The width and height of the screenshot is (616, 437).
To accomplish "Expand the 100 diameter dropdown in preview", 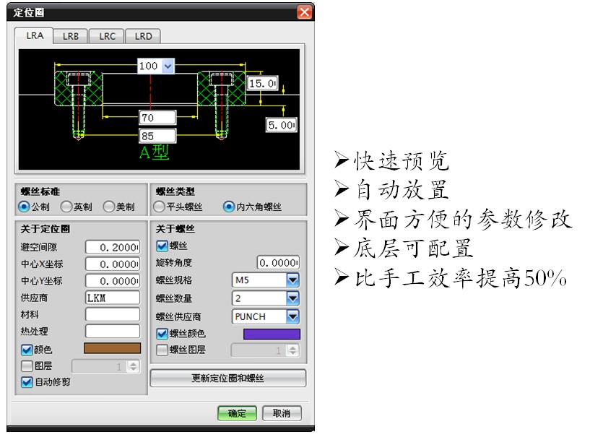I will click(x=168, y=66).
